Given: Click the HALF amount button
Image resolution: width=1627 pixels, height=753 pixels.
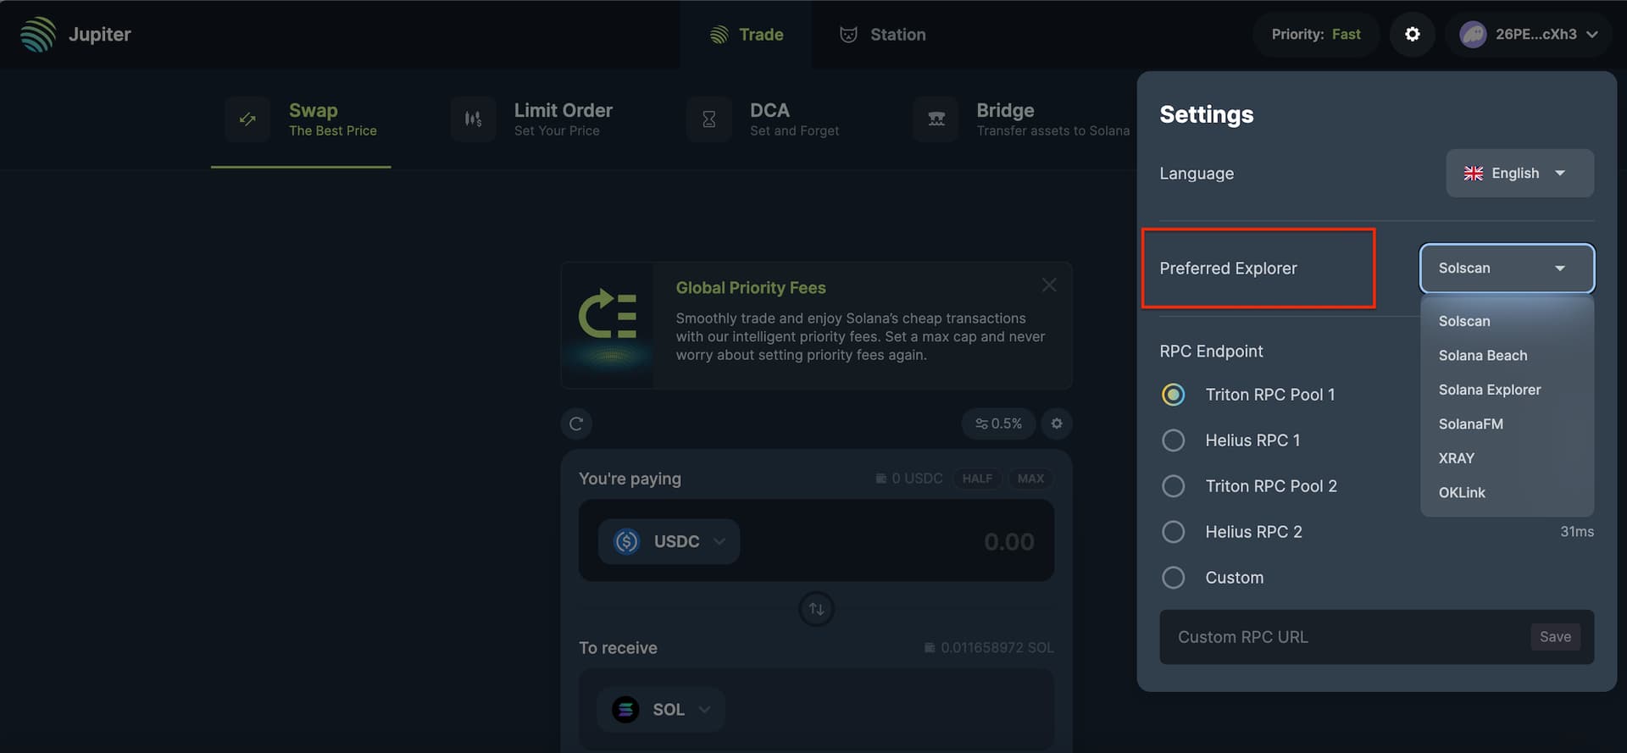Looking at the screenshot, I should click(x=977, y=479).
